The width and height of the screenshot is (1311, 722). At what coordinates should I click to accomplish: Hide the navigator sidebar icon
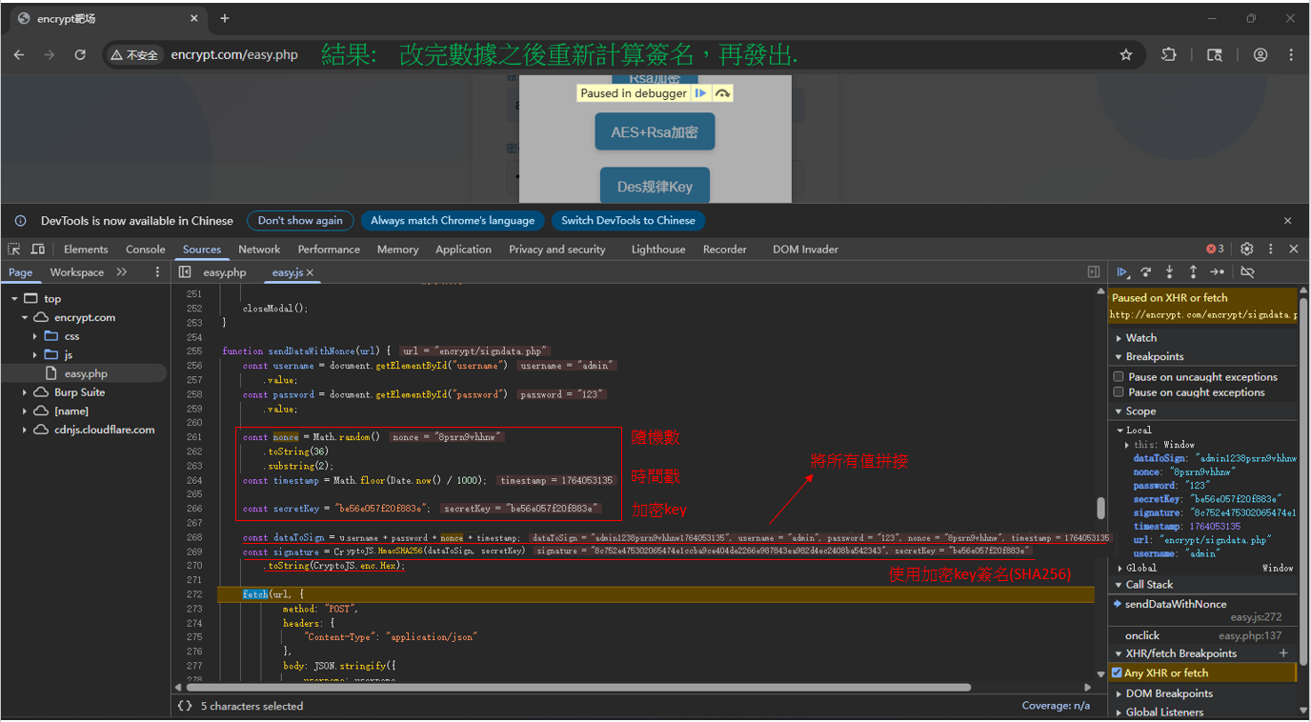point(185,272)
